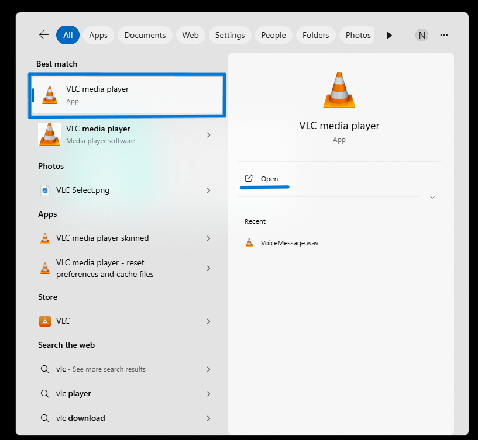Click the orange VLC Store app icon

tap(45, 321)
